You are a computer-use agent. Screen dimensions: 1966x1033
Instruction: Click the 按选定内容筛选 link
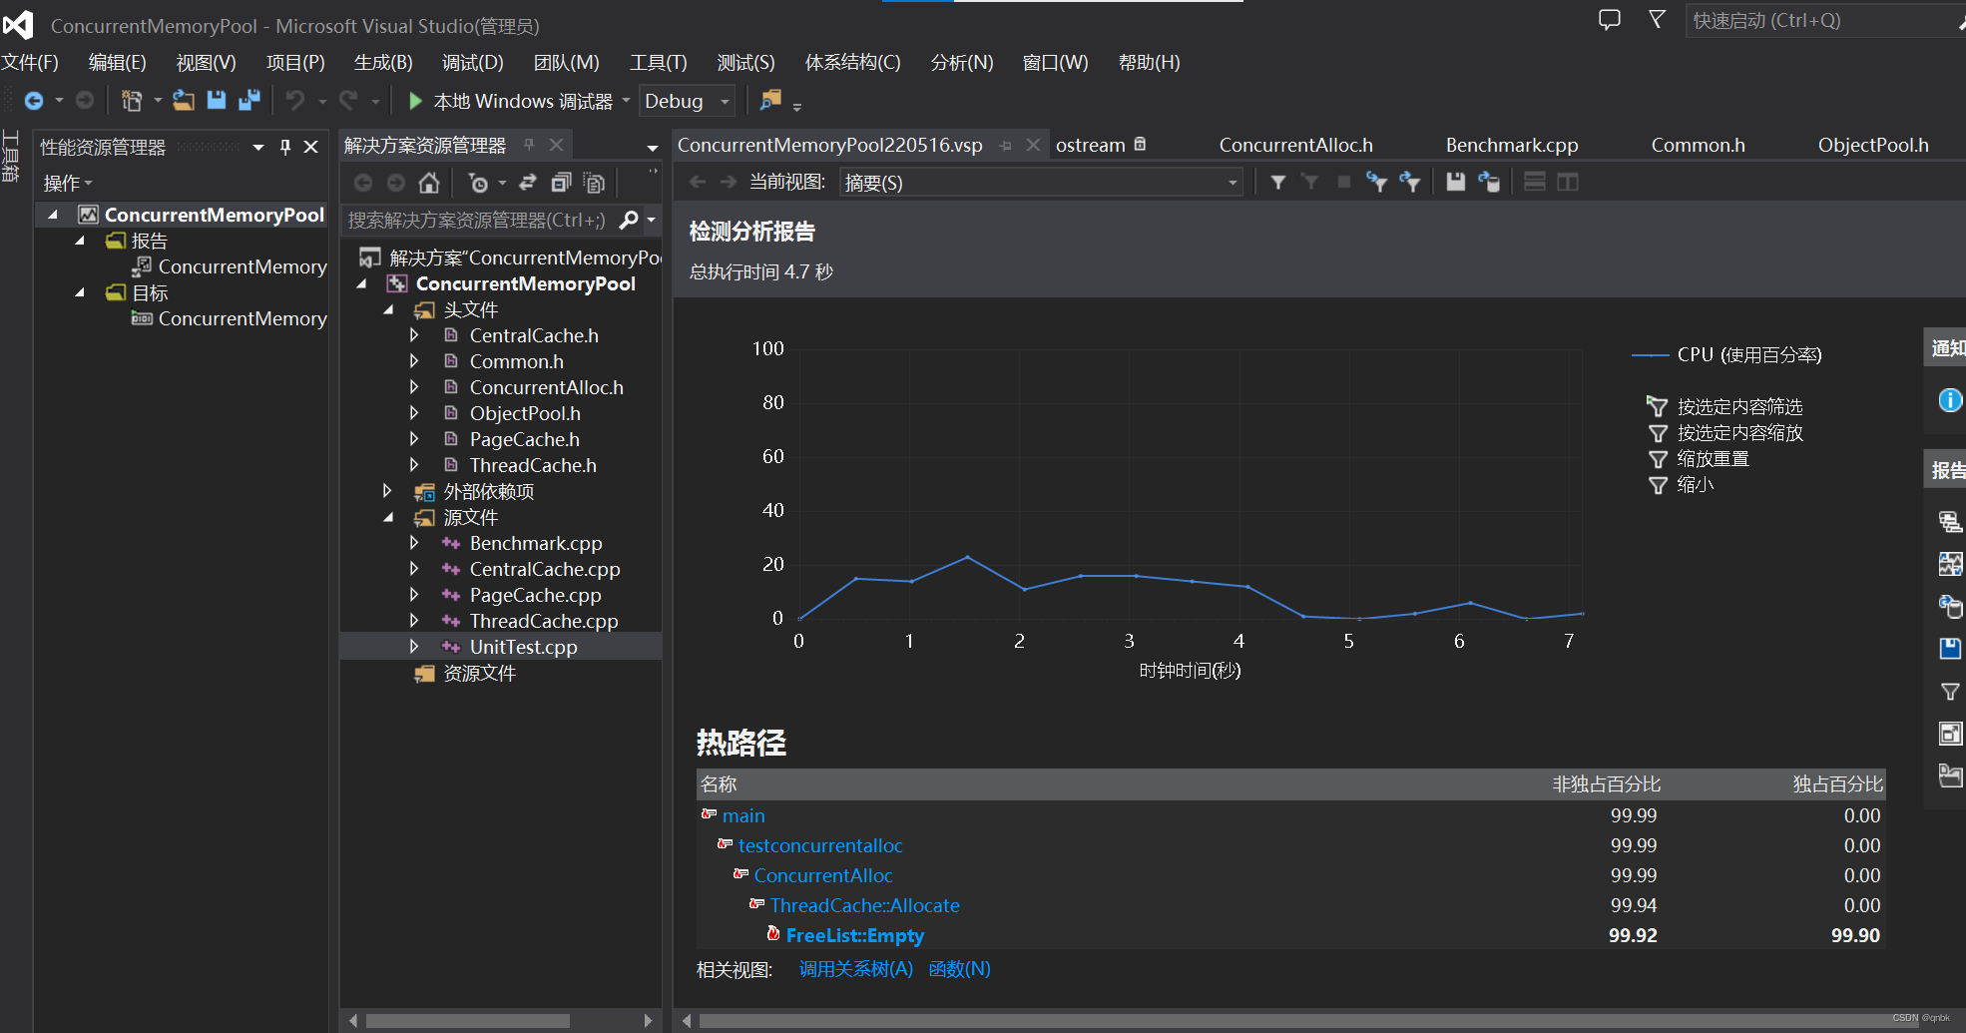point(1739,406)
